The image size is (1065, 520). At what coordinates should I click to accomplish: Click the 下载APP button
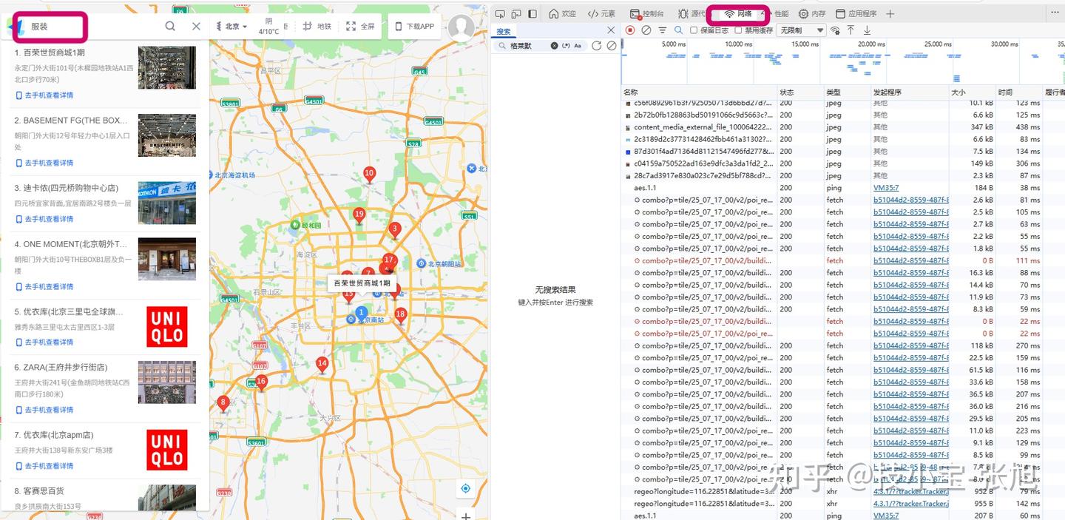[414, 27]
